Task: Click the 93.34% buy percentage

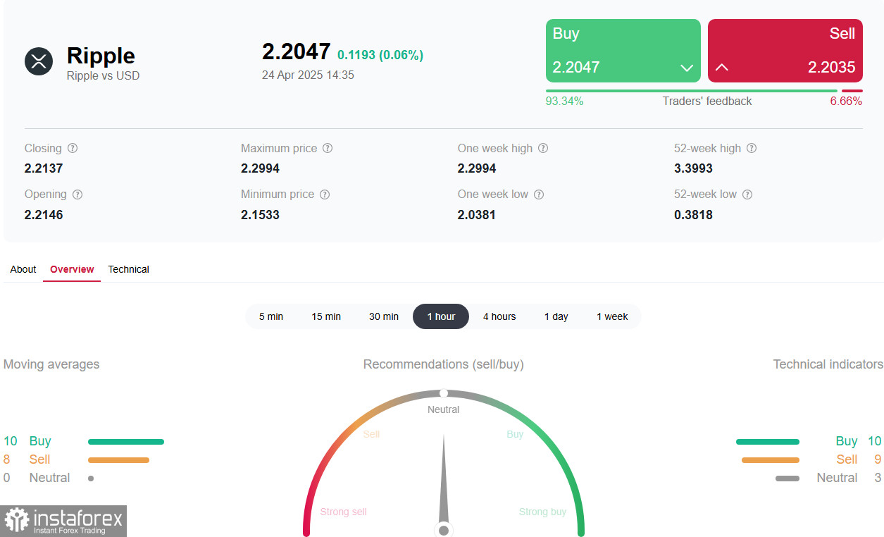Action: [x=565, y=101]
